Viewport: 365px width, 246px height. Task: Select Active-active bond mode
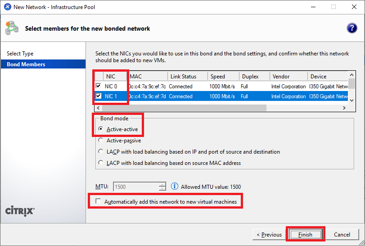pos(101,129)
